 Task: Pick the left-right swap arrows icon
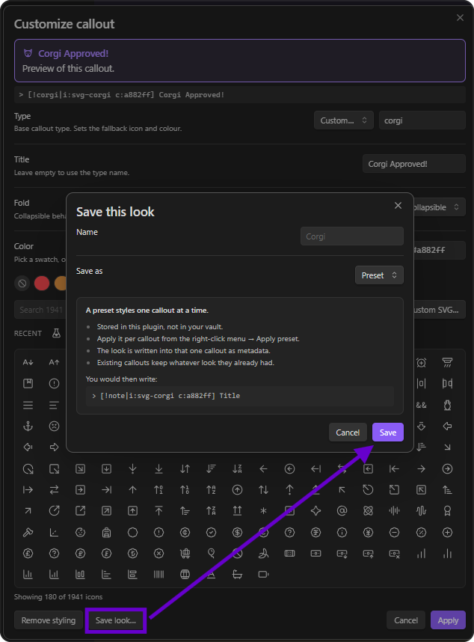tap(54, 489)
